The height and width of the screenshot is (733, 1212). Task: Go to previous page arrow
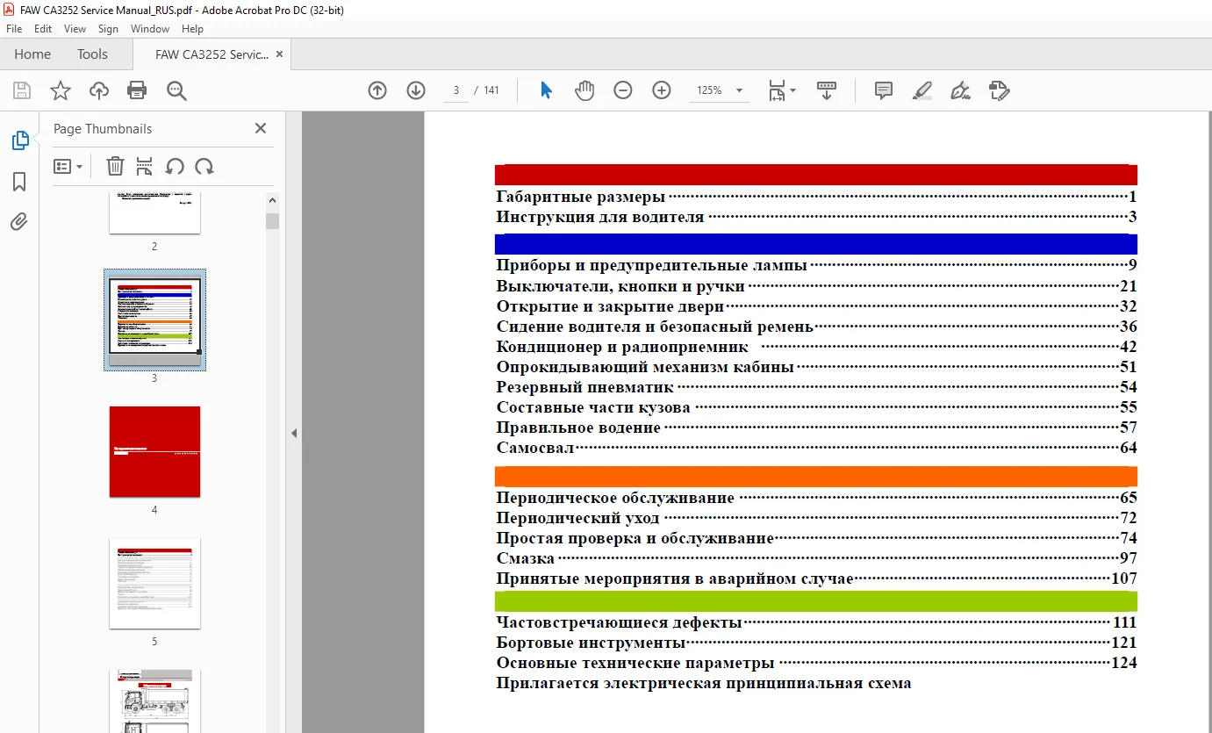[x=377, y=90]
